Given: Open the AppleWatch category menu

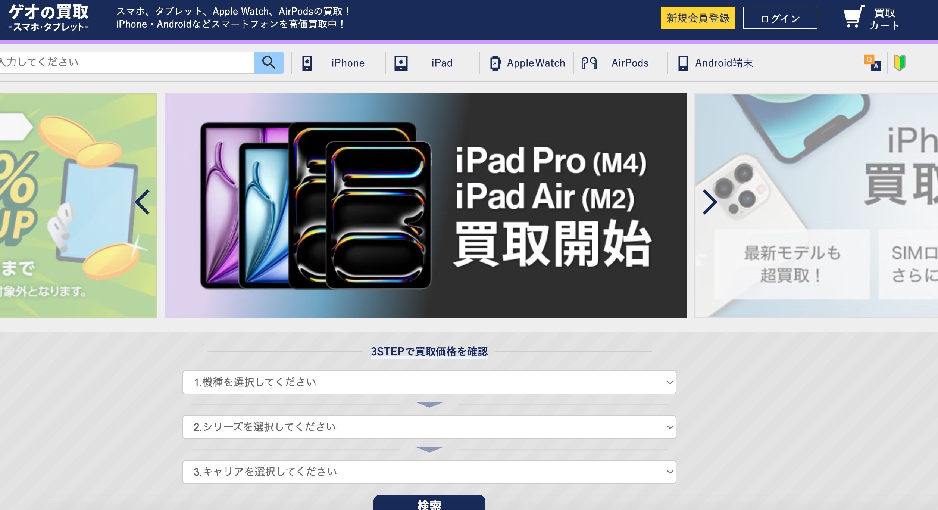Looking at the screenshot, I should [526, 63].
